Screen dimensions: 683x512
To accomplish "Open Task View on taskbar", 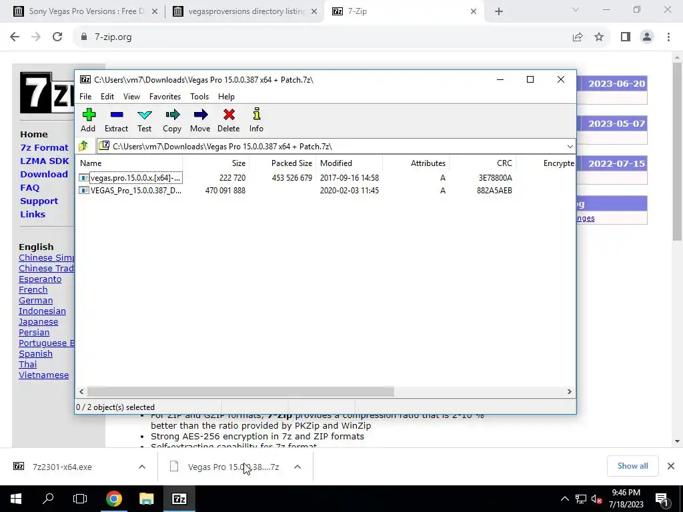I will point(80,499).
